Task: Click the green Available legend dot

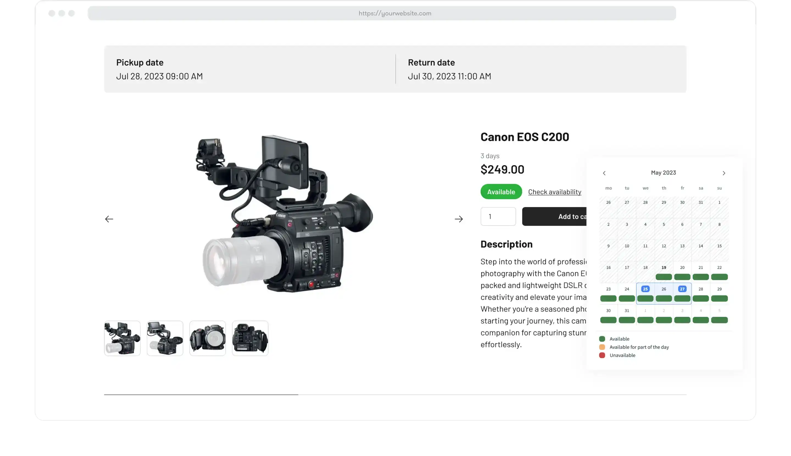Action: [602, 338]
